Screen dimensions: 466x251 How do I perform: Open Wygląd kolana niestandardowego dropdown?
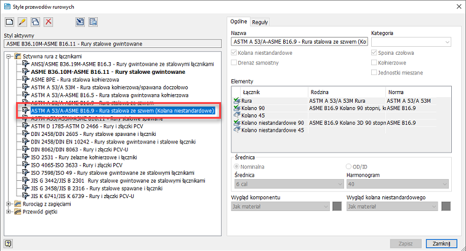pos(392,206)
